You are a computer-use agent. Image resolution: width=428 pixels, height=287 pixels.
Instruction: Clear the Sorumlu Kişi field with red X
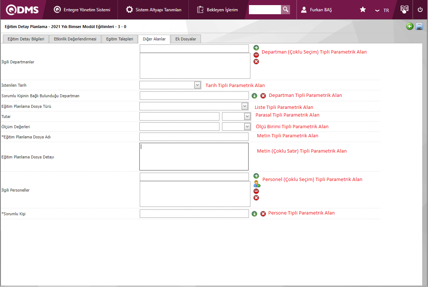click(263, 214)
